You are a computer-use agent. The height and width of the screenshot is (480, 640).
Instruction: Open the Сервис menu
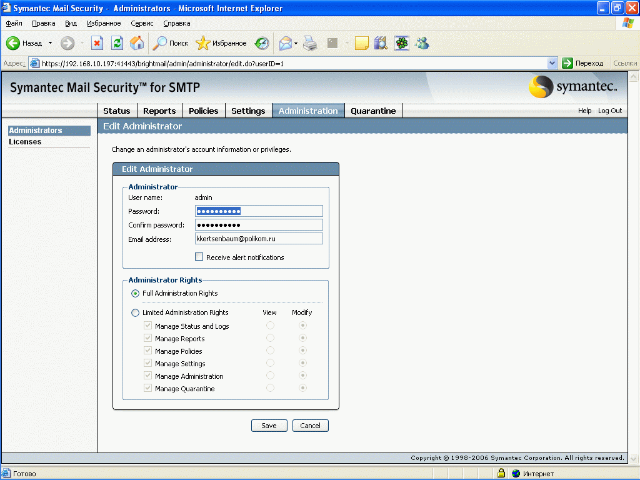click(x=142, y=23)
